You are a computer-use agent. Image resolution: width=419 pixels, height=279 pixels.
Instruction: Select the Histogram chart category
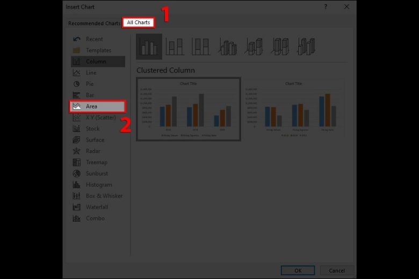click(x=98, y=185)
